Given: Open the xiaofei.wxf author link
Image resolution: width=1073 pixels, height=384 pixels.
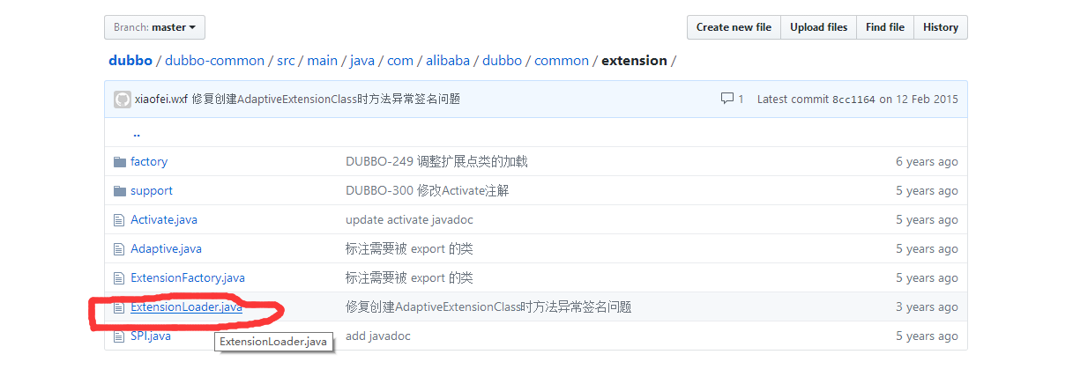Looking at the screenshot, I should 161,100.
